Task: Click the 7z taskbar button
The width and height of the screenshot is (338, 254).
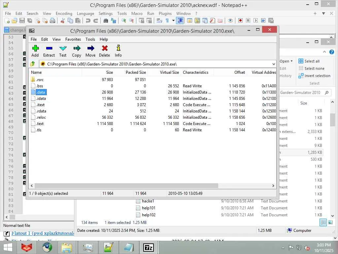Action: 149,247
